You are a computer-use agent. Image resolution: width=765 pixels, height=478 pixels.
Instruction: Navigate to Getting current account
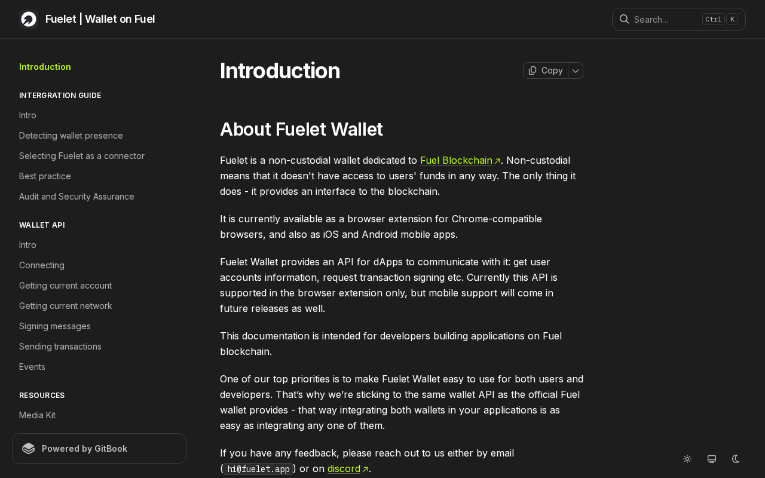click(x=65, y=286)
